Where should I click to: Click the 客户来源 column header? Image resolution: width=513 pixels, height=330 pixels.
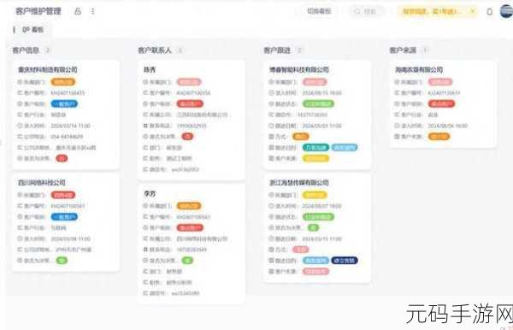(x=403, y=50)
